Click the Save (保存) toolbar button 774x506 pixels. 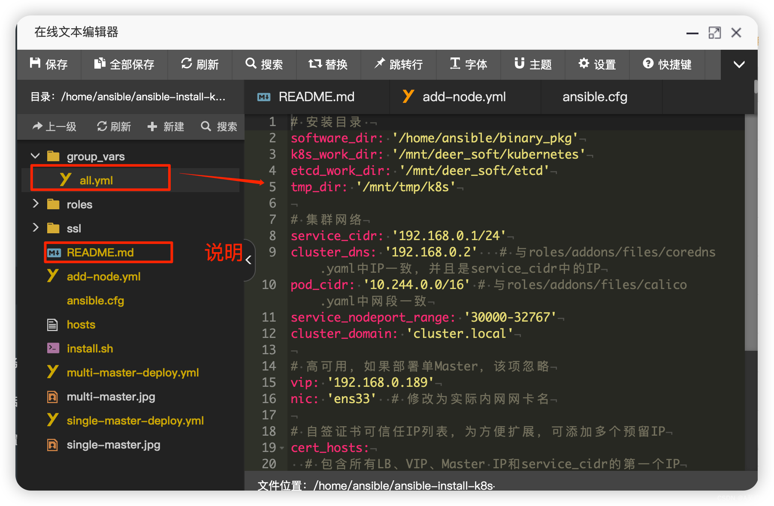coord(49,64)
